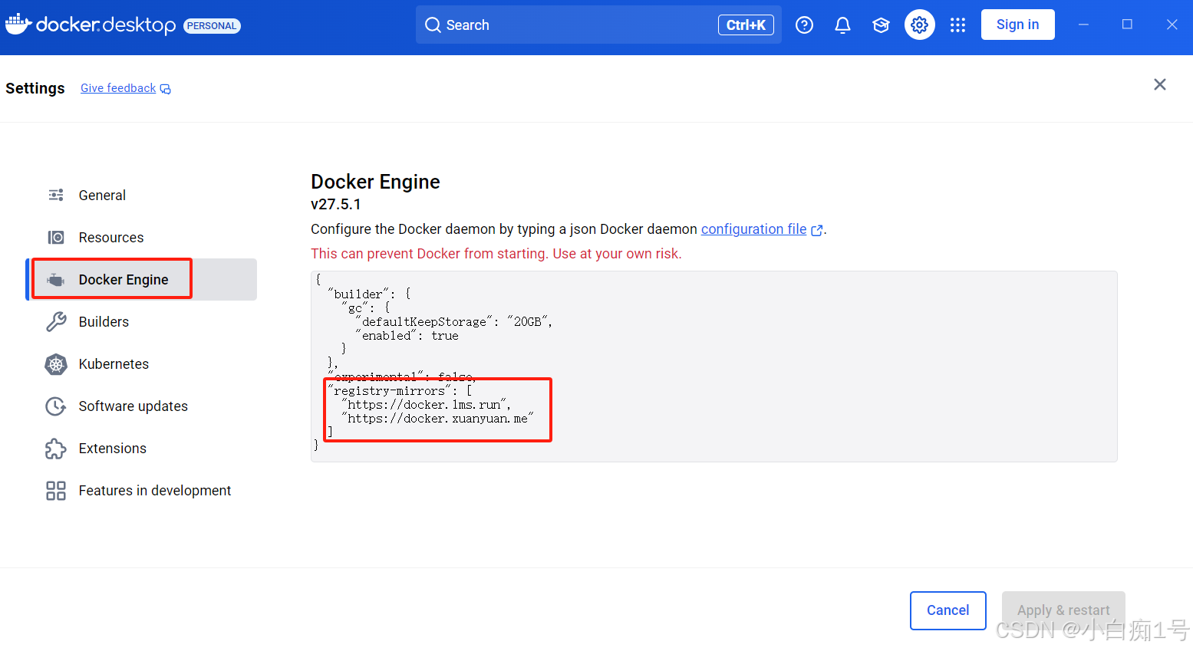Click the "enabled": true line in editor
The width and height of the screenshot is (1193, 651).
[x=407, y=336]
